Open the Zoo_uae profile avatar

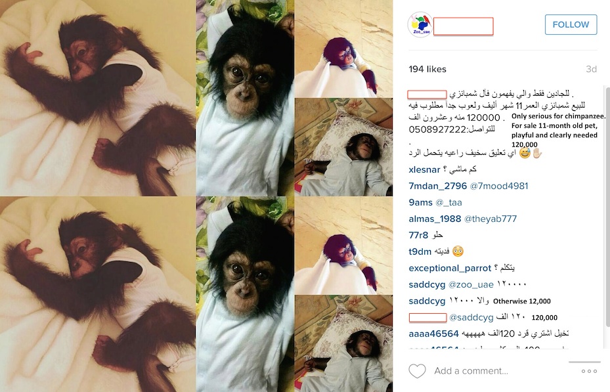(x=420, y=24)
